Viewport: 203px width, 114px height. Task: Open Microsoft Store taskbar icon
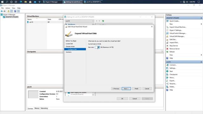[x=30, y=2]
